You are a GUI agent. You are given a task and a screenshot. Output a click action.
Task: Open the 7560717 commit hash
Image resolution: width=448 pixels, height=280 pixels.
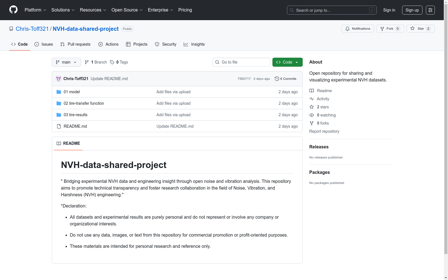pyautogui.click(x=244, y=79)
